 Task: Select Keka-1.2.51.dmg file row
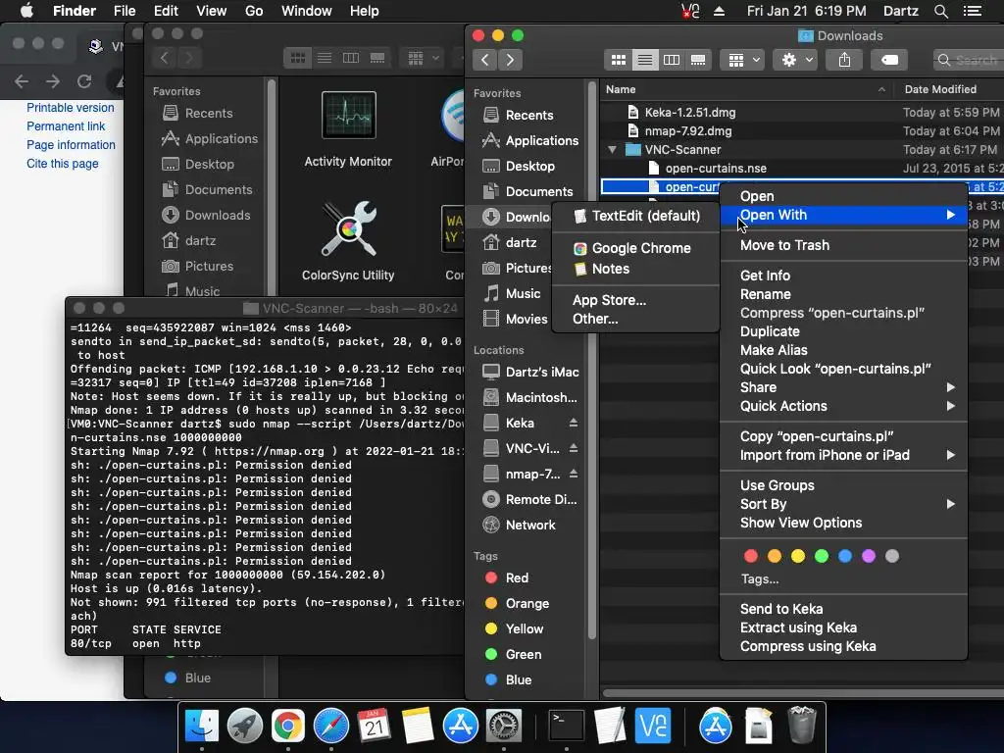tap(802, 112)
